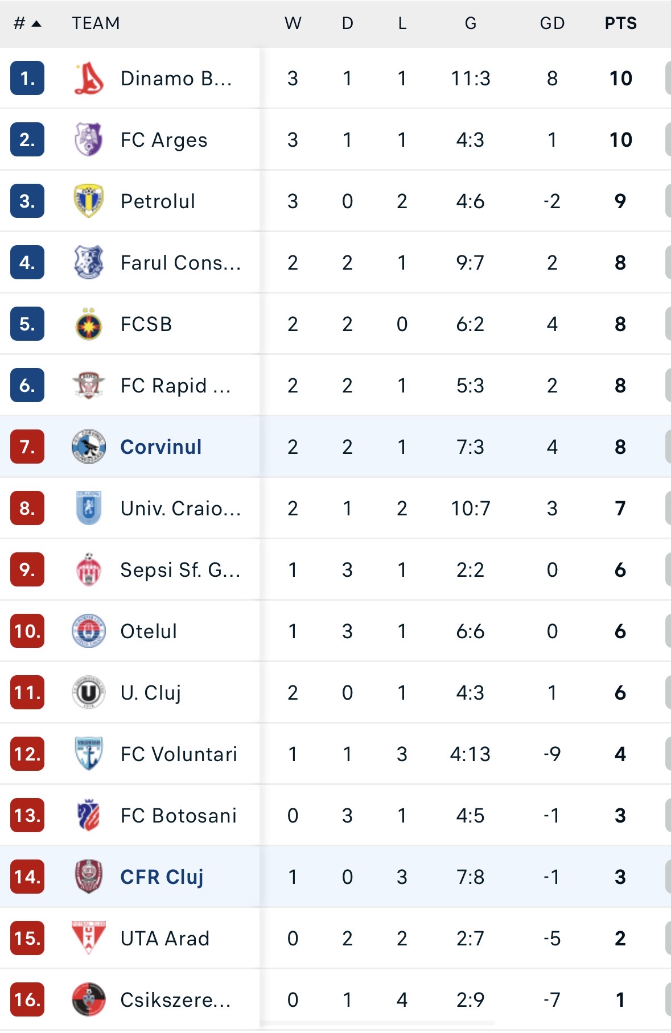The height and width of the screenshot is (1033, 671).
Task: Click the Dinamo Bucuresti club crest
Action: [x=89, y=78]
